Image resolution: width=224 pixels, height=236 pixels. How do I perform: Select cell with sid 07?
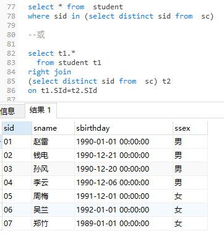(17, 224)
